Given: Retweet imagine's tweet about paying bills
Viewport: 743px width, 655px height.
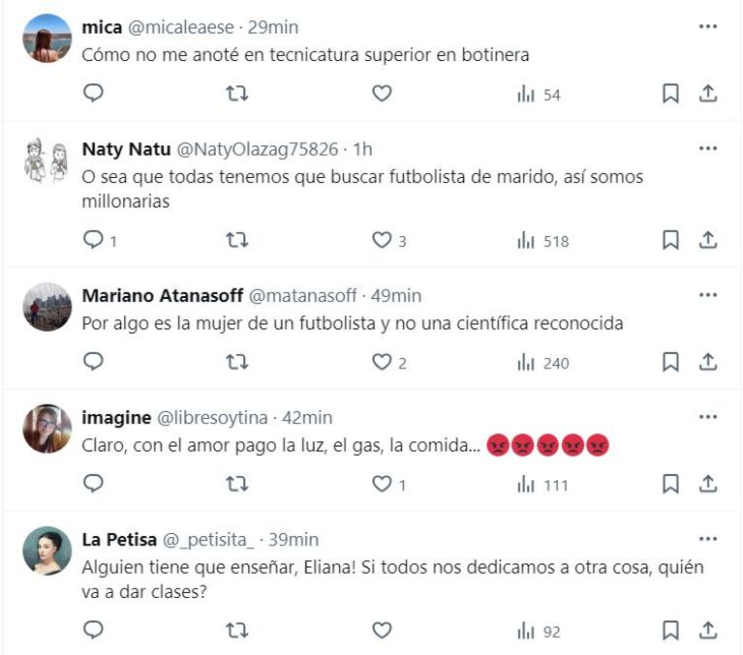Looking at the screenshot, I should coord(237,484).
